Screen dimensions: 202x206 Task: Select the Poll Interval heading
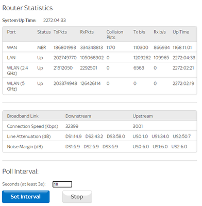point(21,171)
